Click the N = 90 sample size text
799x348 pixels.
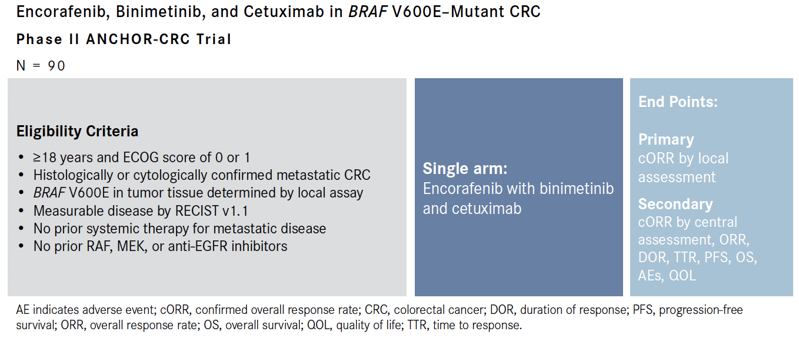[41, 66]
